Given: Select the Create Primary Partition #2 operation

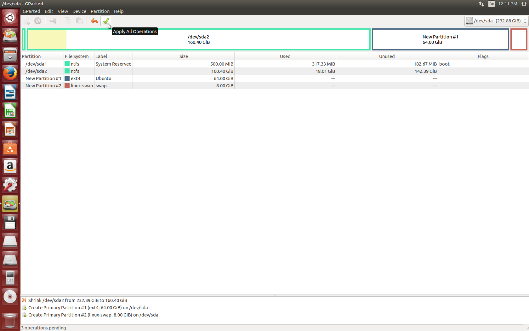Looking at the screenshot, I should pyautogui.click(x=93, y=315).
